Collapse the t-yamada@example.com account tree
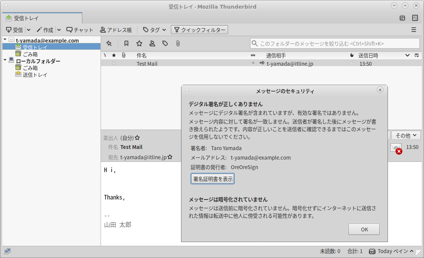 5,40
